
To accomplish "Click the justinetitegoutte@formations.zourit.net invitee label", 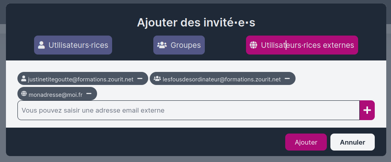I will click(x=80, y=79).
